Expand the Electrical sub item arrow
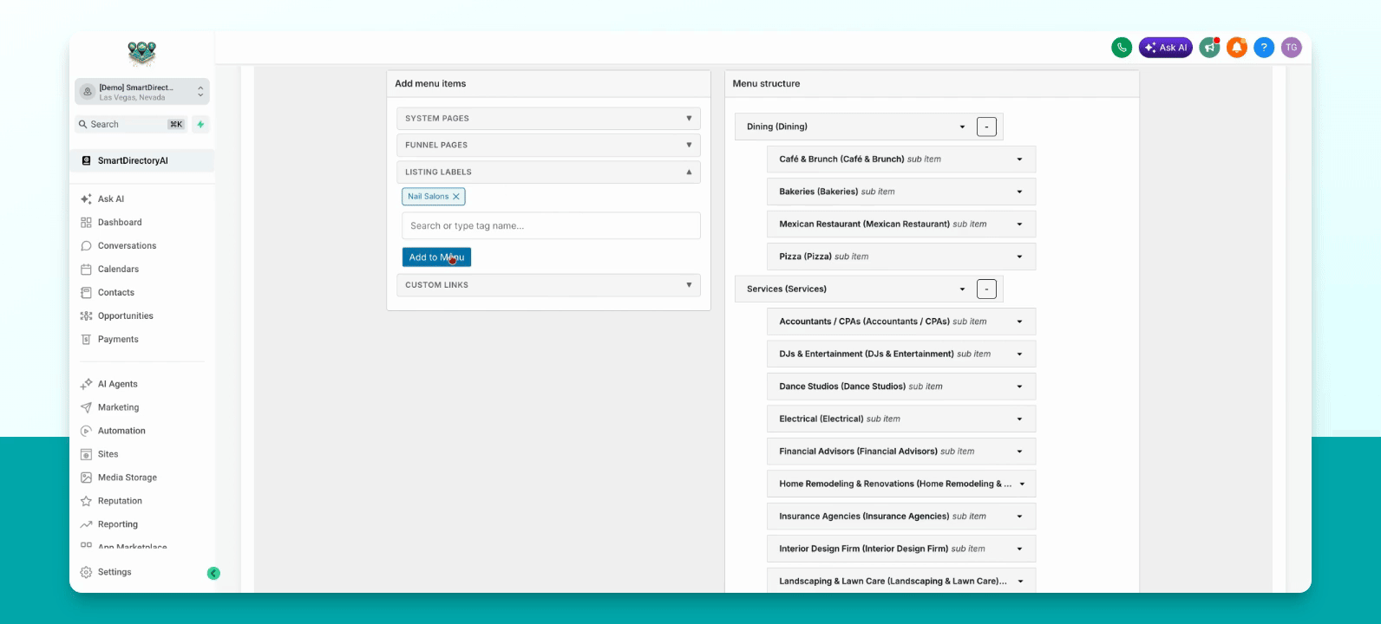The width and height of the screenshot is (1381, 624). pos(1019,419)
